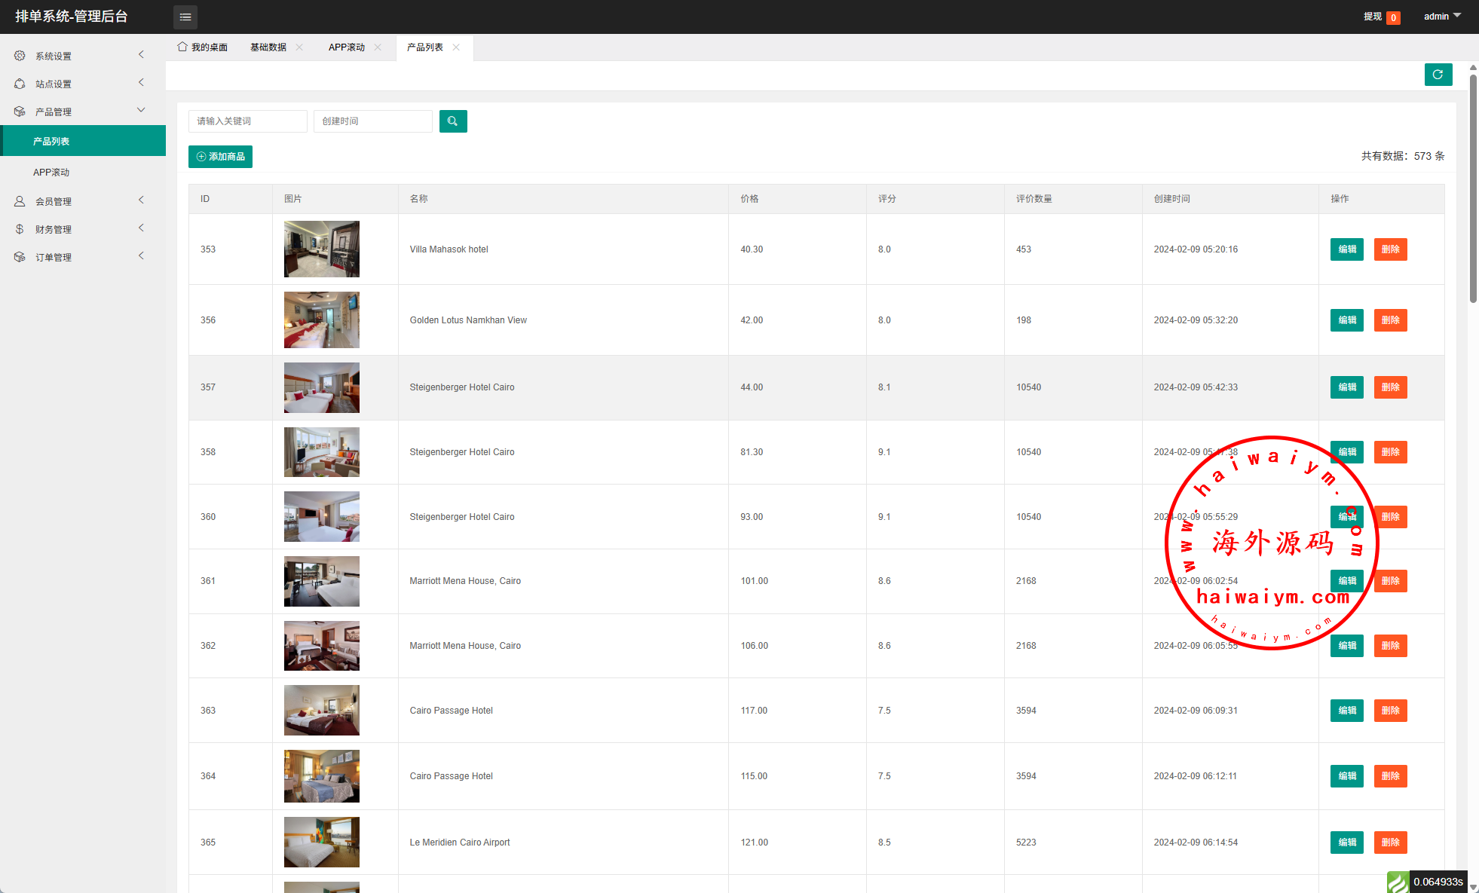This screenshot has height=893, width=1479.
Task: Select APP滚动 in the sidebar submenu
Action: click(x=51, y=173)
